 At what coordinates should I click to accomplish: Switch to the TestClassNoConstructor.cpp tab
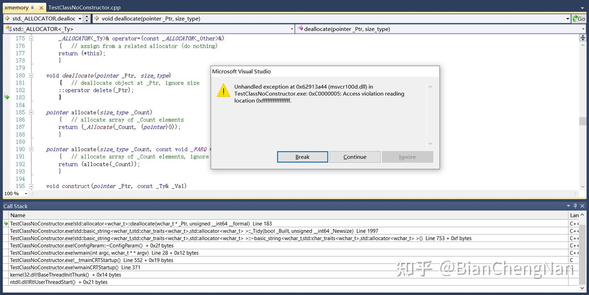pos(84,7)
